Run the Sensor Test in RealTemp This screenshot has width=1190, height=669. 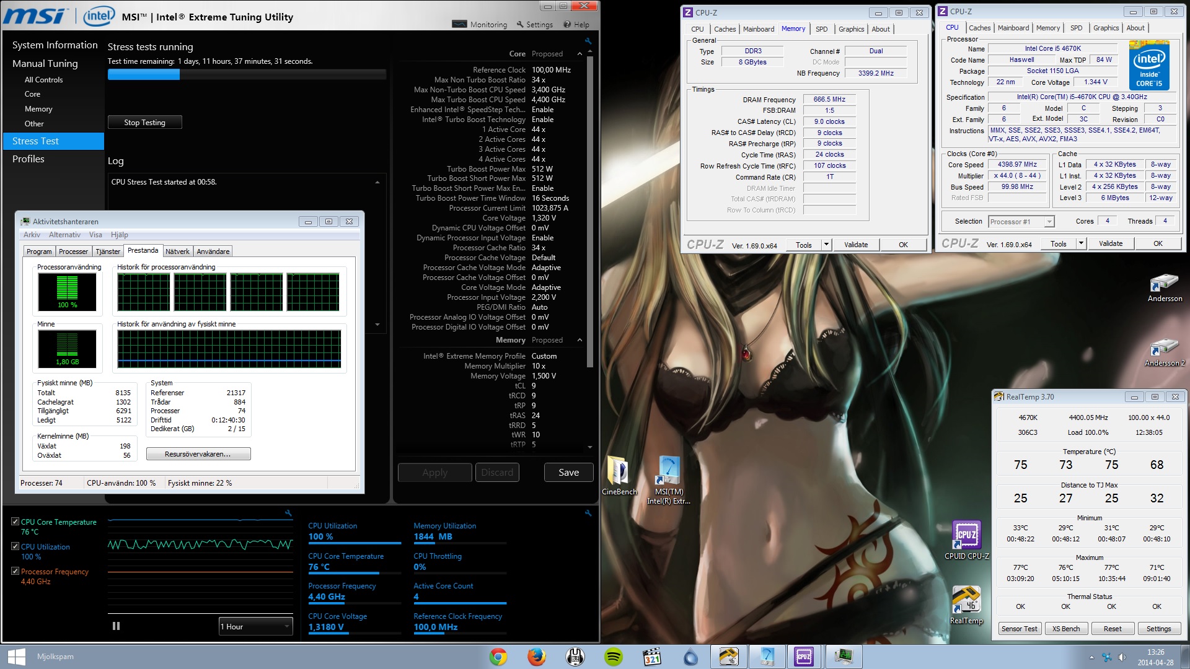(x=1019, y=629)
